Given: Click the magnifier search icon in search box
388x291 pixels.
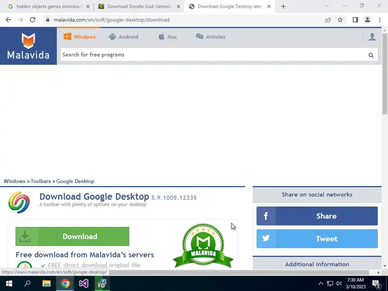Looking at the screenshot, I should (371, 55).
